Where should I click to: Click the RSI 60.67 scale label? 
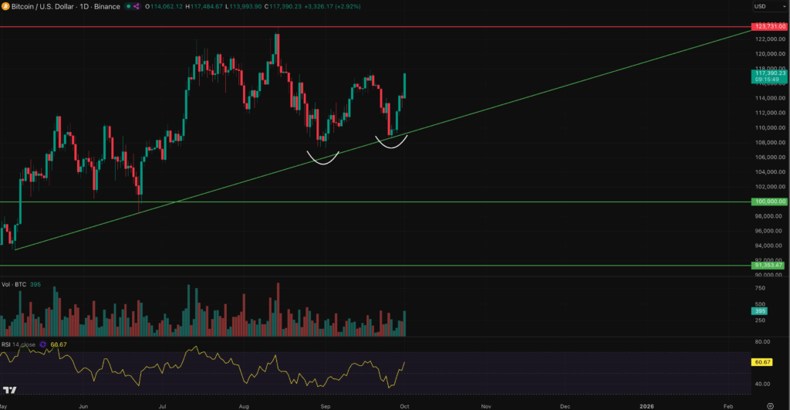[x=761, y=362]
